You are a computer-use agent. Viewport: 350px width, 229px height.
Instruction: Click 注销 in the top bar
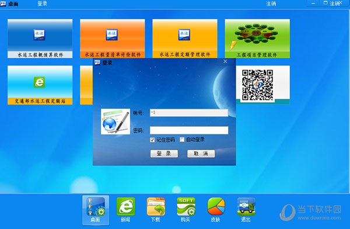pos(271,4)
